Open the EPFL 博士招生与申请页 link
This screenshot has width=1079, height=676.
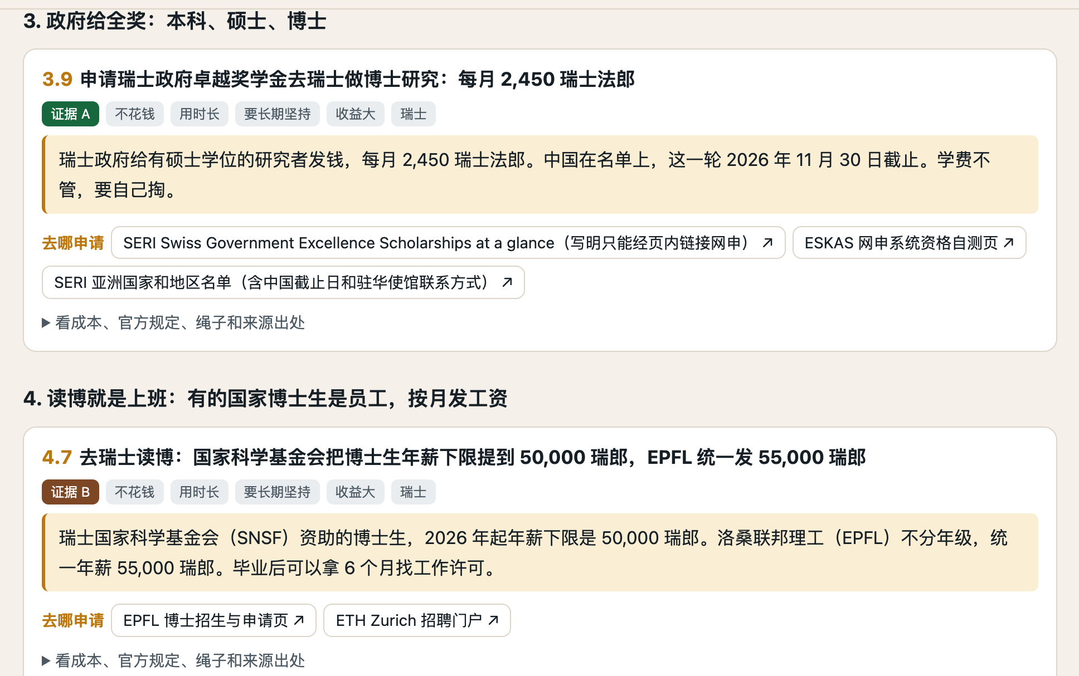(x=213, y=620)
